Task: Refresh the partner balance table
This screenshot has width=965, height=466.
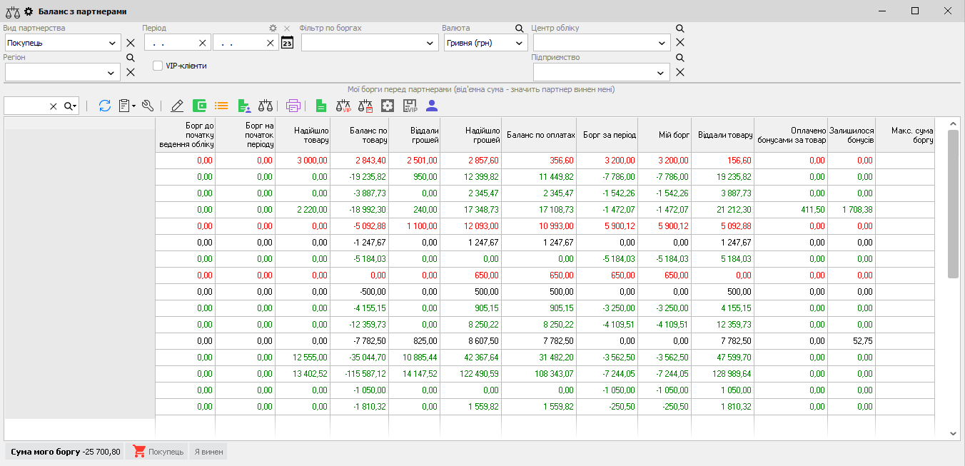Action: click(x=105, y=106)
